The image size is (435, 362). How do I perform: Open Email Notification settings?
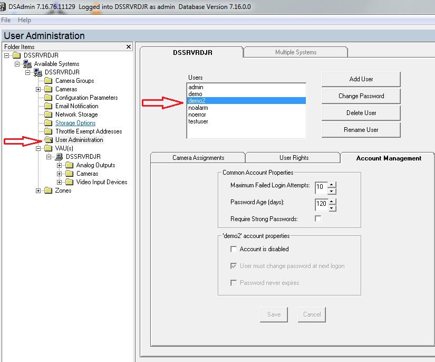click(x=77, y=106)
